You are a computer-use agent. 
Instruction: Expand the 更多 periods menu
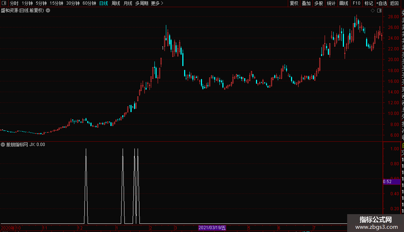[x=157, y=3]
